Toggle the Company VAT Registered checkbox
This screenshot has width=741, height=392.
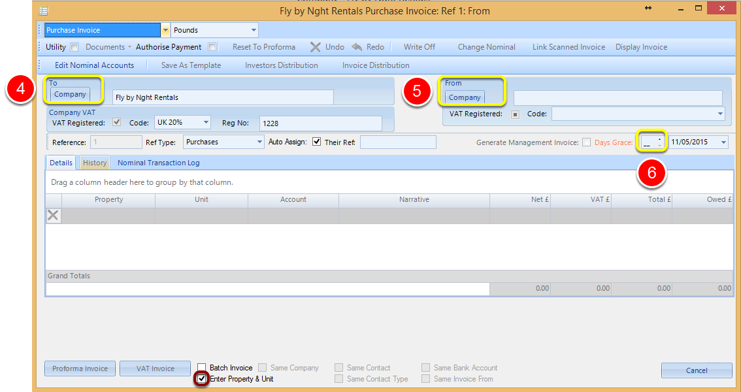[x=117, y=122]
